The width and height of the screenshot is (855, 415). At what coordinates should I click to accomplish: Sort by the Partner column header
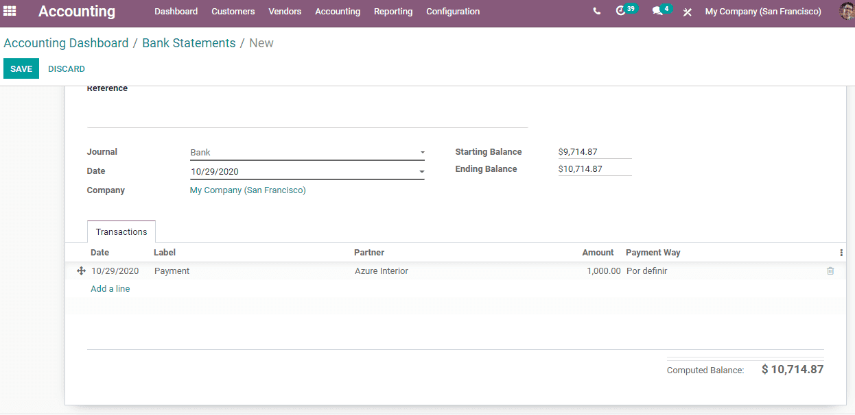[x=369, y=253]
